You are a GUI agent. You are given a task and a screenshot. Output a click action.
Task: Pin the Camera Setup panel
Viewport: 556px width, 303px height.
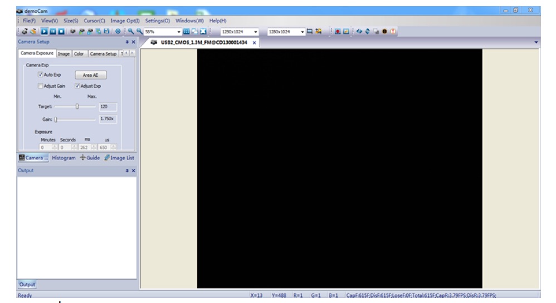pyautogui.click(x=127, y=42)
